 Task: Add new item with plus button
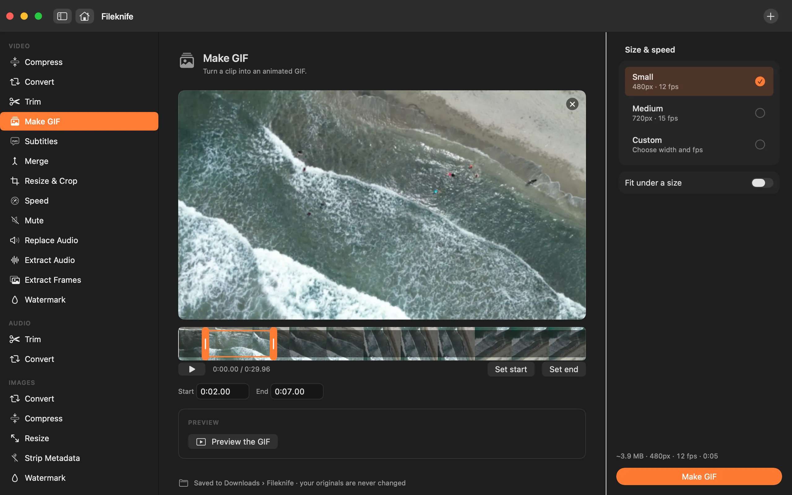click(770, 16)
